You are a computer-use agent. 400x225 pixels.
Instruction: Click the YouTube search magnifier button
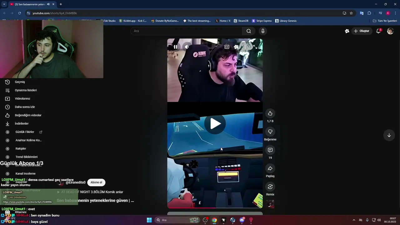pyautogui.click(x=249, y=31)
